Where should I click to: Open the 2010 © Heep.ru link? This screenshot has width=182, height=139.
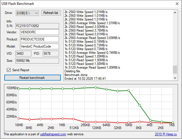tap(166, 134)
